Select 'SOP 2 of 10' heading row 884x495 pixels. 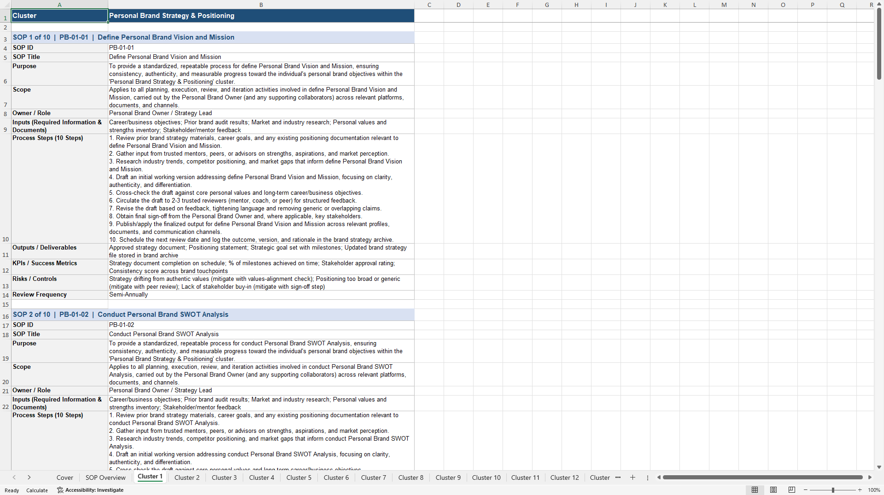[x=213, y=314]
